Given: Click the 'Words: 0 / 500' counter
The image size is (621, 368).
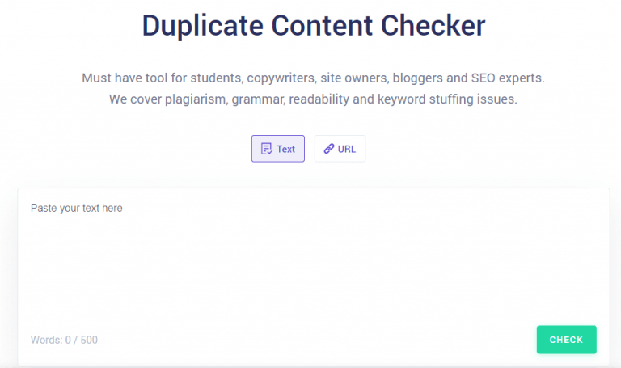Looking at the screenshot, I should point(64,340).
